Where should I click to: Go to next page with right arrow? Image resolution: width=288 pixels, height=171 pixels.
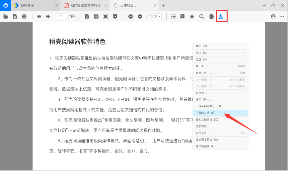48,17
